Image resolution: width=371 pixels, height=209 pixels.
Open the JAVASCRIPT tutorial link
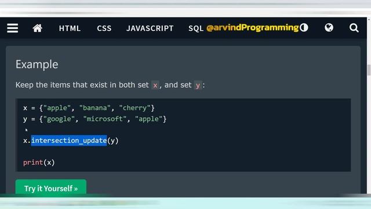pos(150,28)
